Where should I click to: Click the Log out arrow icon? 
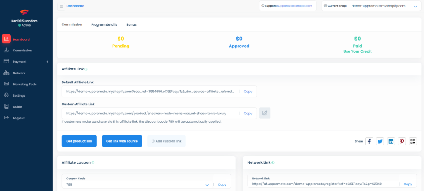6,118
